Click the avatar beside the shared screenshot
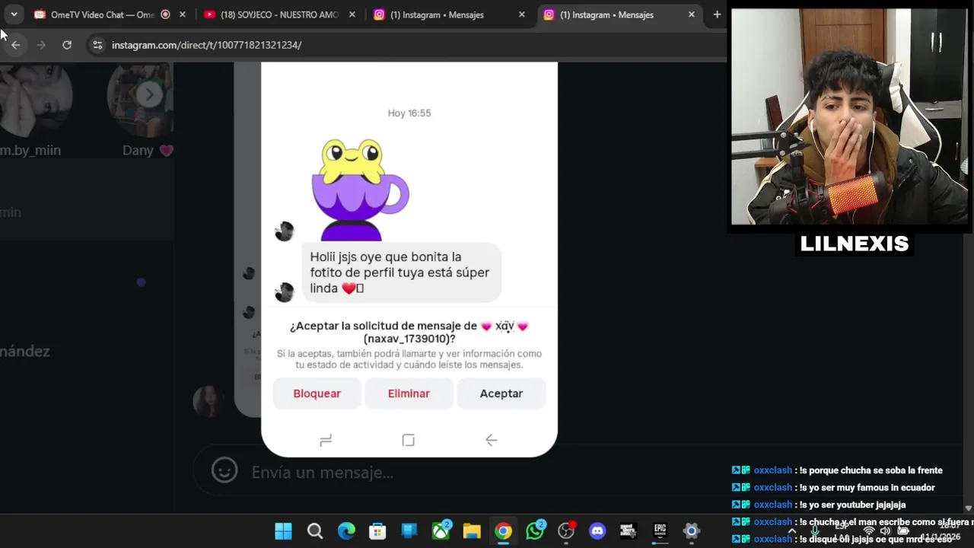 click(x=209, y=402)
